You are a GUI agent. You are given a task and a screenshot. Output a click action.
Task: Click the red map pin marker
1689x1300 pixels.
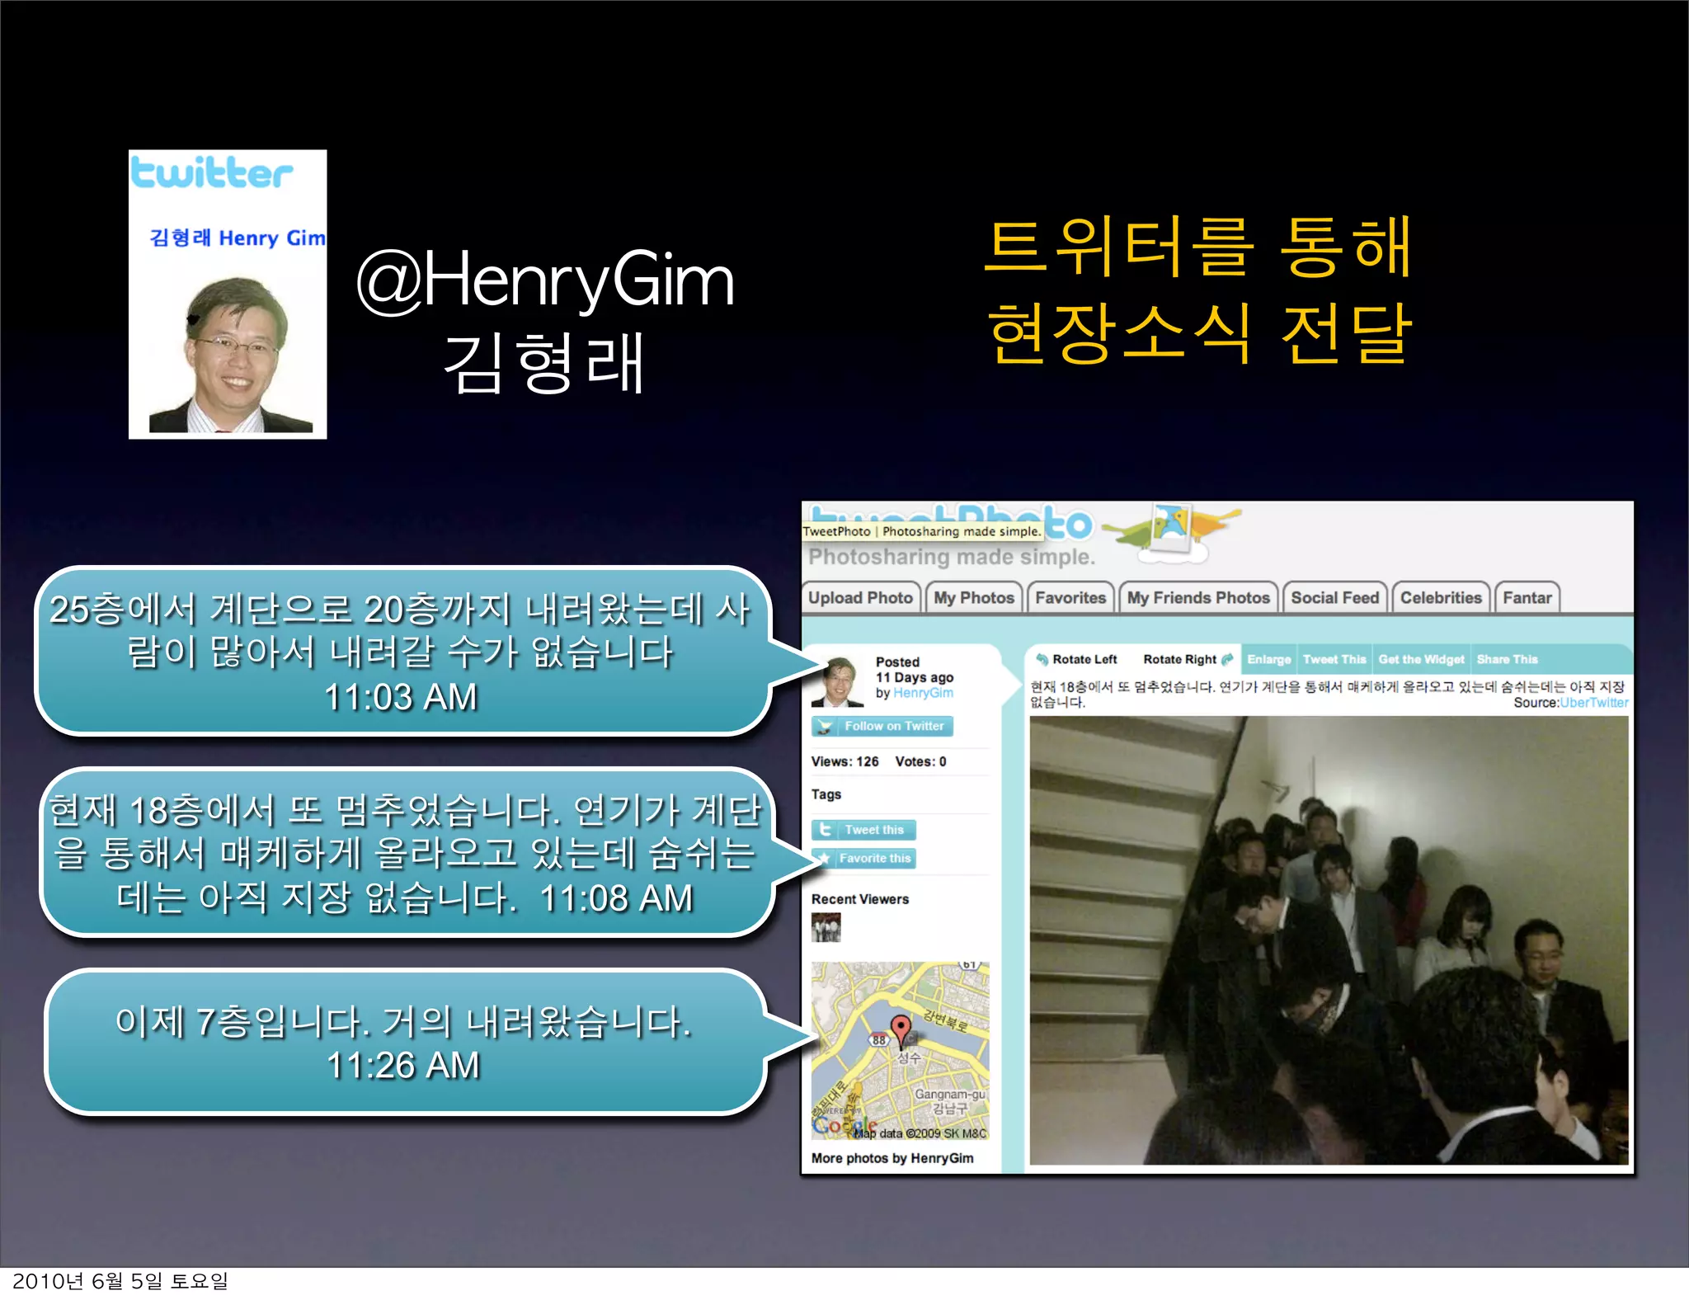coord(901,1027)
